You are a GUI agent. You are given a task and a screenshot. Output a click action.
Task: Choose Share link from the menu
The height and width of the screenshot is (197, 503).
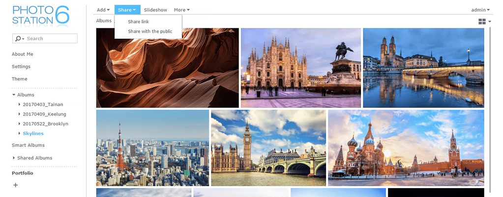pyautogui.click(x=138, y=22)
